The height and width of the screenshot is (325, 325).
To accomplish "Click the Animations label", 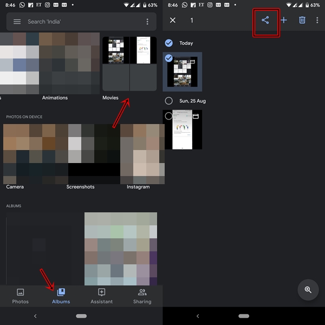I will click(x=55, y=97).
